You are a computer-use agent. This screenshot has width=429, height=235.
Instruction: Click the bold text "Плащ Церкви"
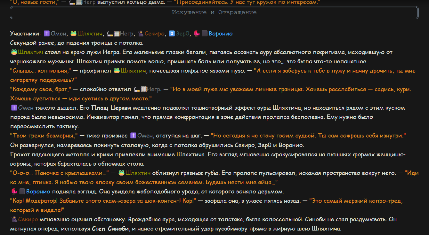pos(111,108)
